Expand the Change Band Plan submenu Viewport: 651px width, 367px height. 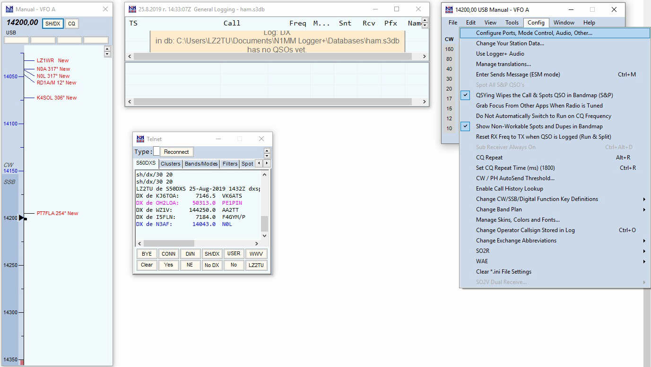499,209
